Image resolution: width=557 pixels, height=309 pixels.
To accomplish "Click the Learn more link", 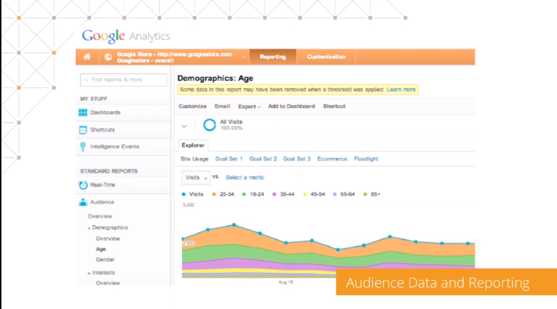I will click(401, 90).
